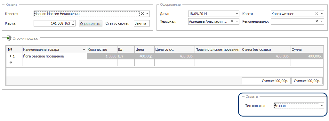Click the Карта number field

pos(52,23)
